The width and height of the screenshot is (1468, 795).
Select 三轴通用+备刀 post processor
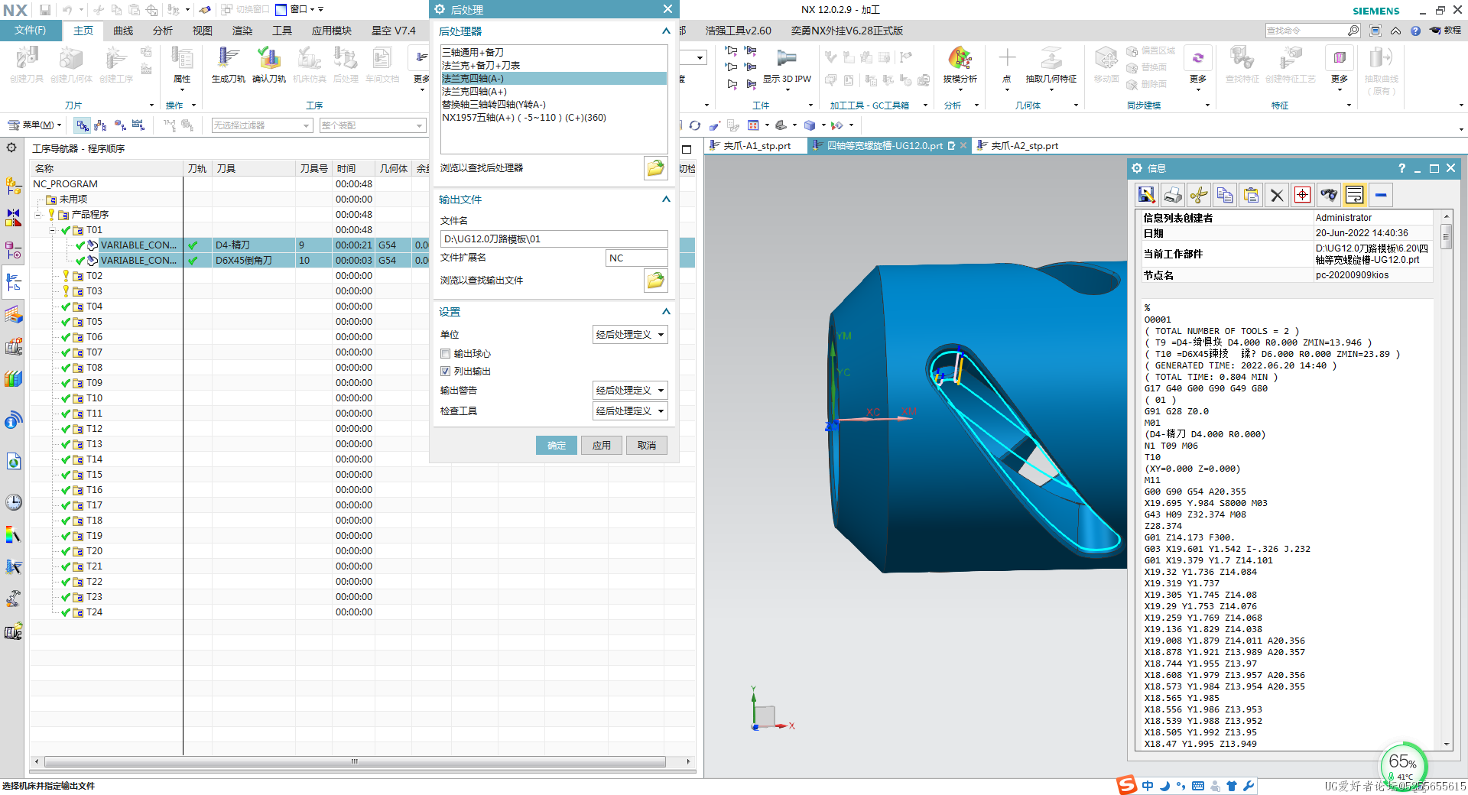point(554,53)
